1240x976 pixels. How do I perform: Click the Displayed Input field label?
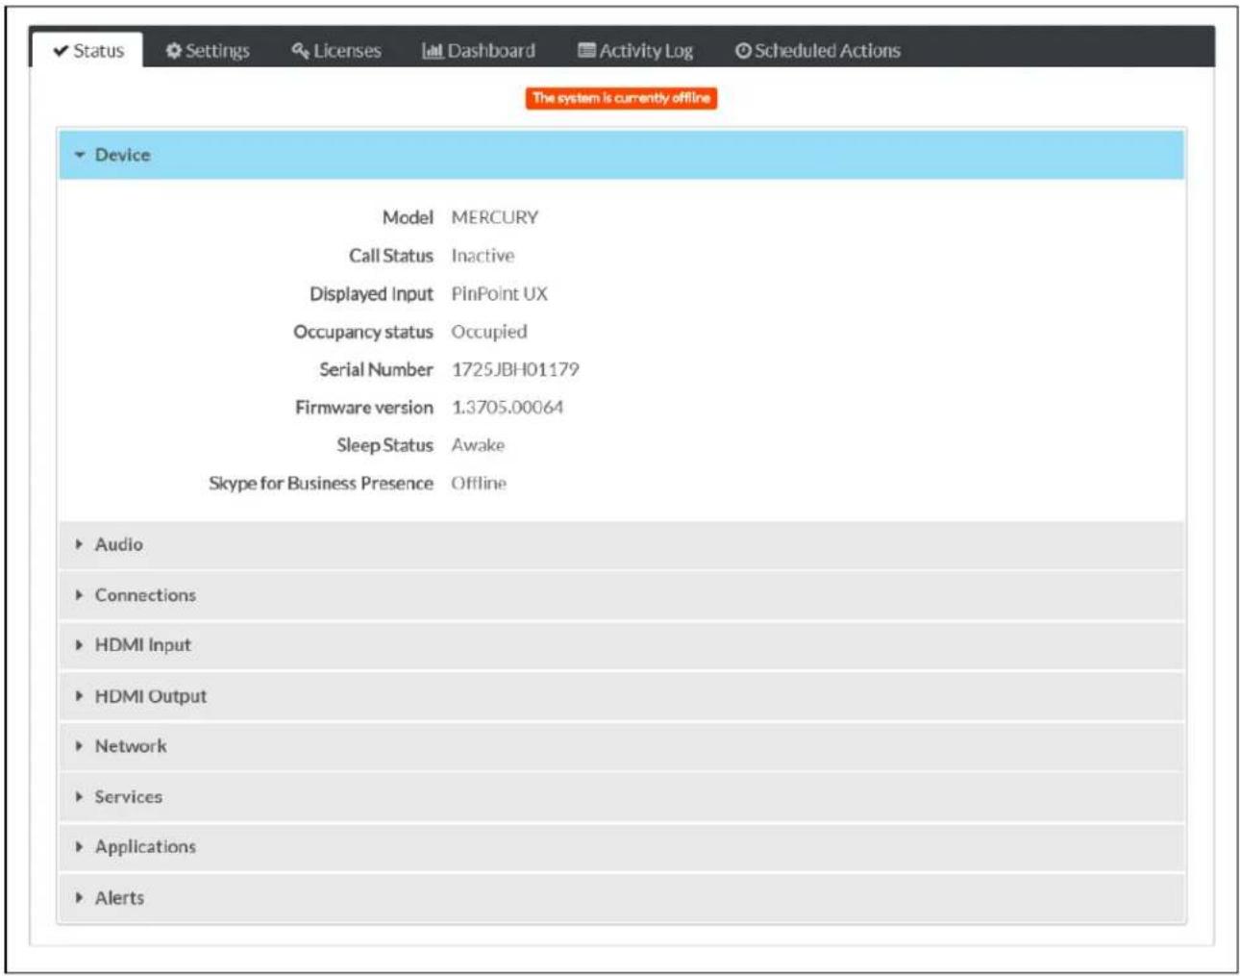point(371,294)
